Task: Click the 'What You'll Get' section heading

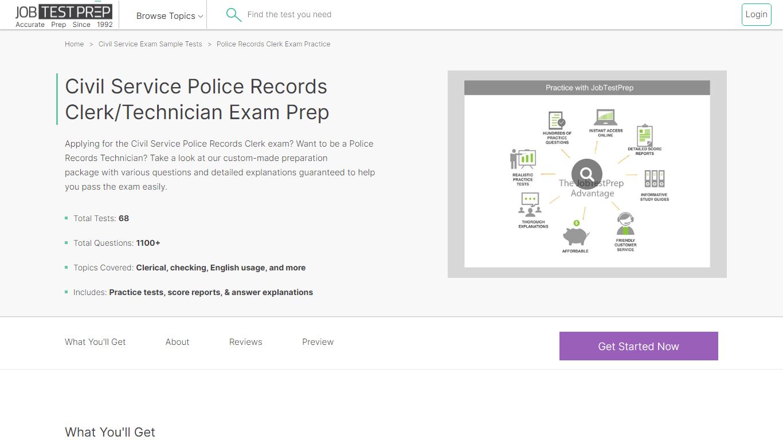Action: [x=110, y=432]
